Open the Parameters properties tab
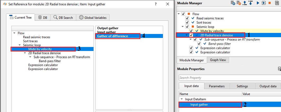The width and height of the screenshot is (281, 112). tap(217, 86)
